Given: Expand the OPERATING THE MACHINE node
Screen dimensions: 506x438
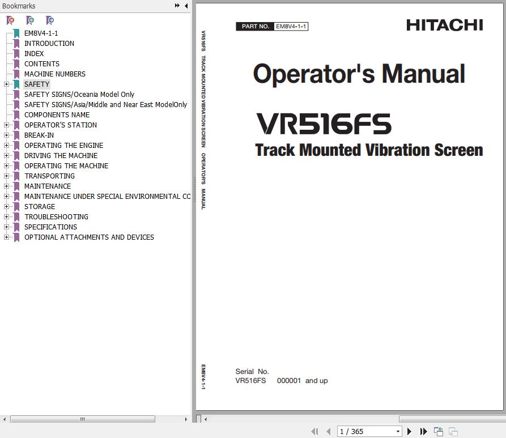Looking at the screenshot, I should click(x=6, y=165).
